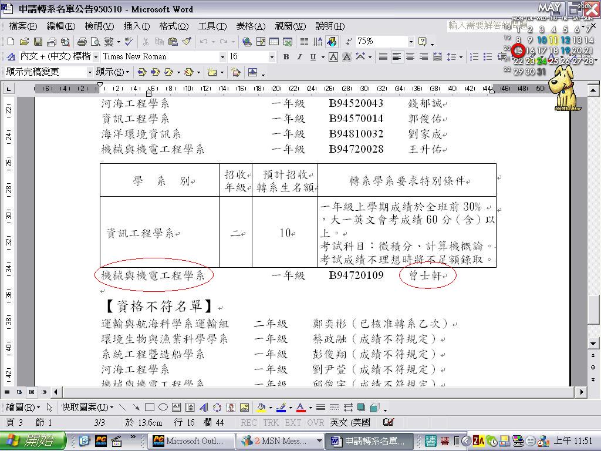Open the 格式(O) menu

[174, 26]
